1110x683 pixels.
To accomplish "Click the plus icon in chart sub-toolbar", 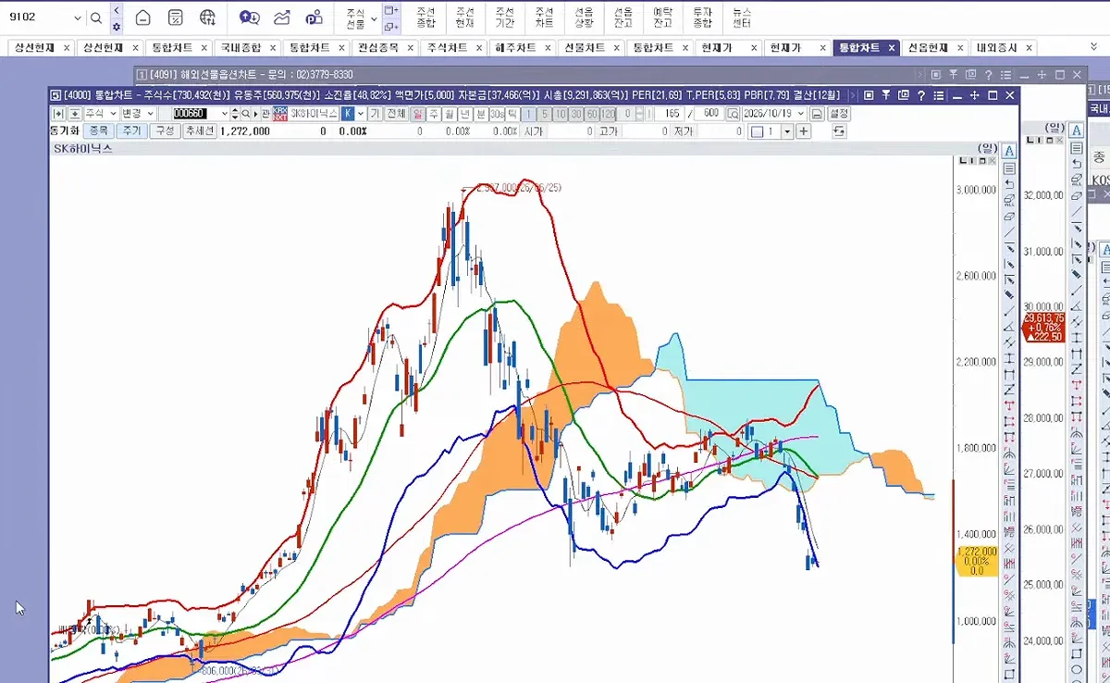I will 803,131.
